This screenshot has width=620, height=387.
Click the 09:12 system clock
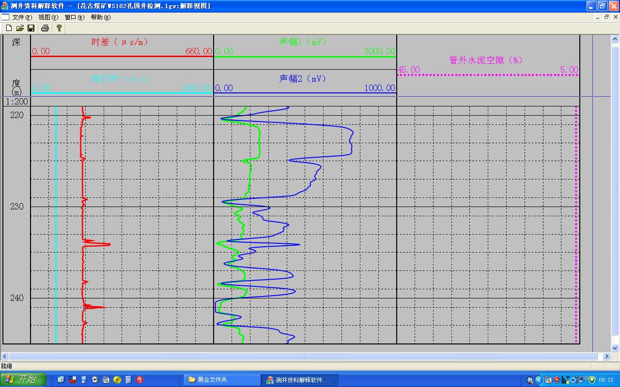[606, 380]
